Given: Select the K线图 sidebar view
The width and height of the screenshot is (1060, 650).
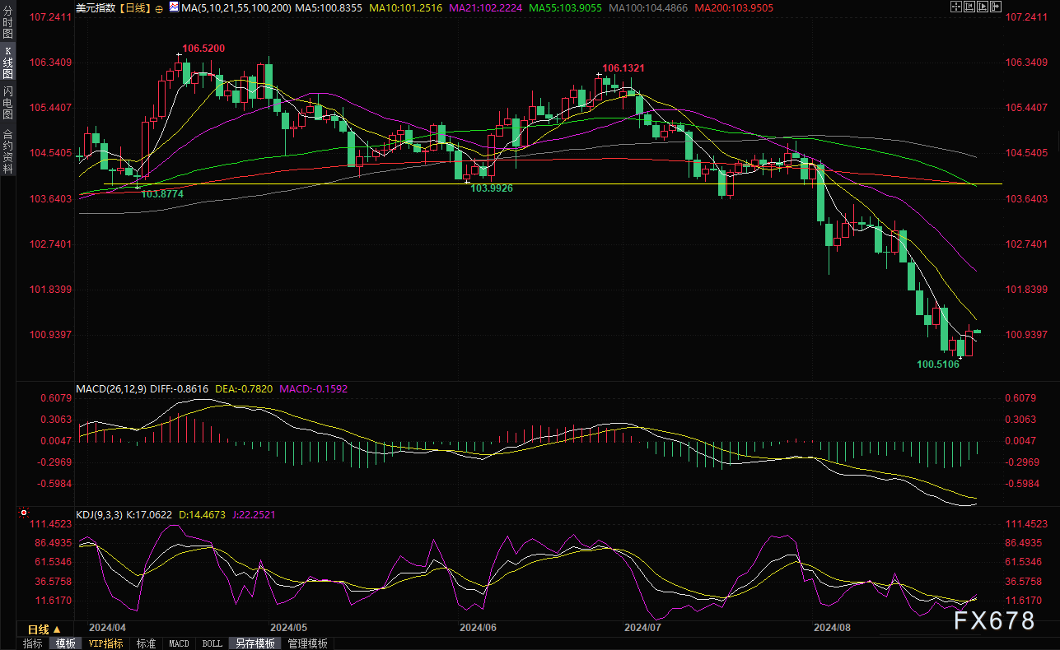Looking at the screenshot, I should click(7, 63).
